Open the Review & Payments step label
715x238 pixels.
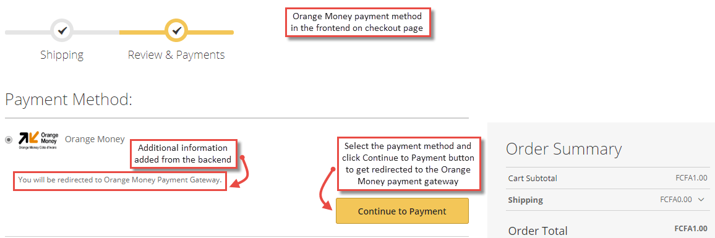[x=176, y=55]
